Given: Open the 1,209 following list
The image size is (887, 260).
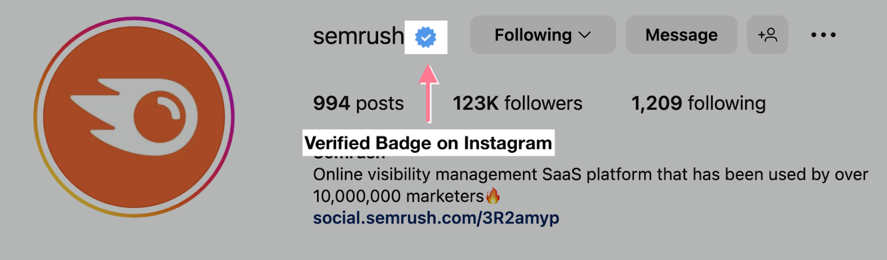Looking at the screenshot, I should (x=699, y=103).
